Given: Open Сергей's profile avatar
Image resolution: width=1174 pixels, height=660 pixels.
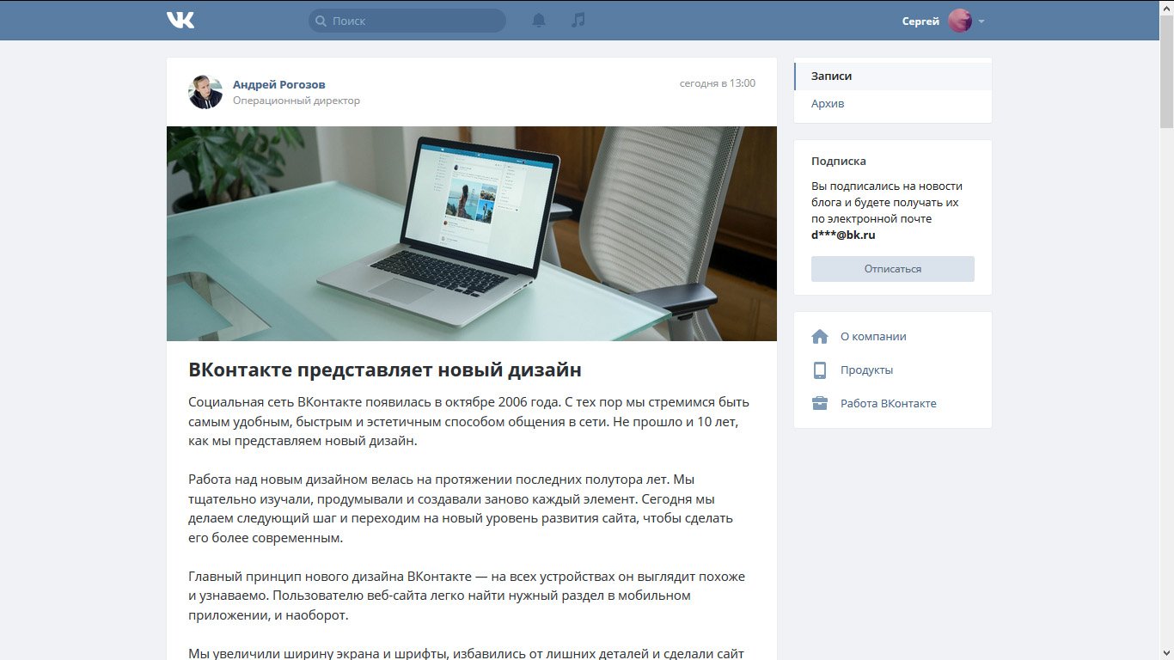Looking at the screenshot, I should click(960, 21).
